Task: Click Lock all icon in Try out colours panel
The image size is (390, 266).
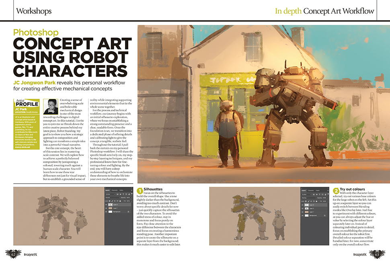Action: pos(316,201)
